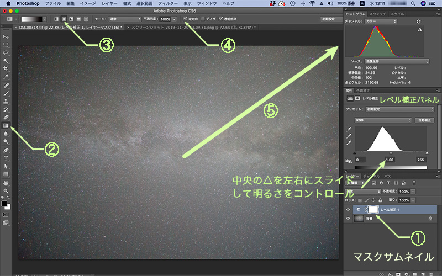Click the foreground color swatch

pos(4,204)
